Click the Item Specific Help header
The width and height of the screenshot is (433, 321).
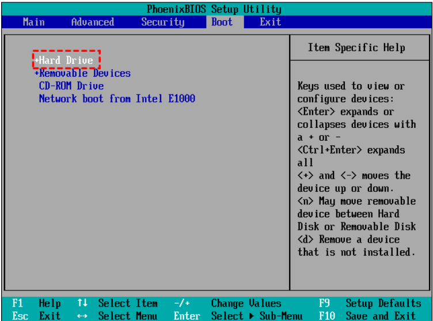pyautogui.click(x=356, y=48)
